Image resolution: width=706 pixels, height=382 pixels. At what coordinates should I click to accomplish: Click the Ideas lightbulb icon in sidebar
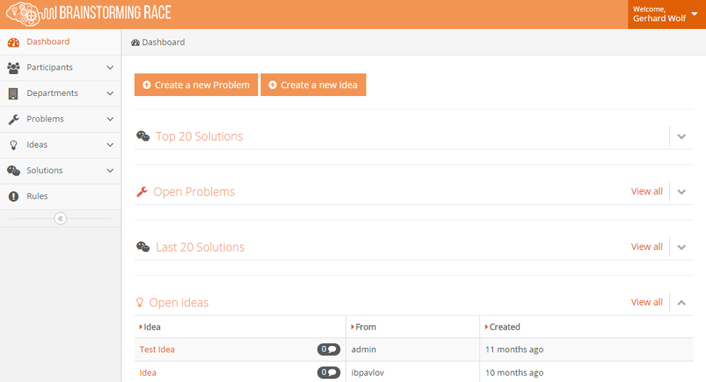13,145
